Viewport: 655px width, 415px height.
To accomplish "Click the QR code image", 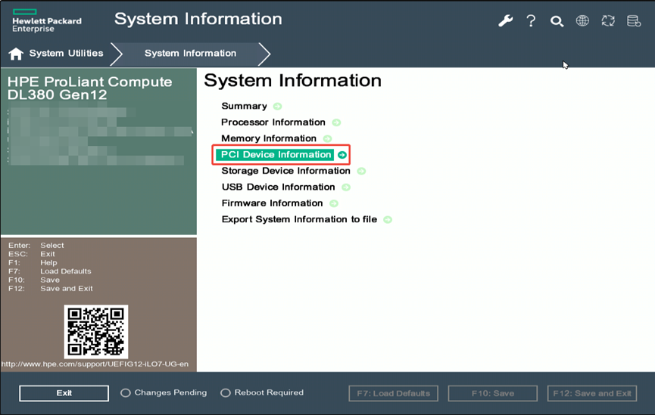I will (x=96, y=330).
